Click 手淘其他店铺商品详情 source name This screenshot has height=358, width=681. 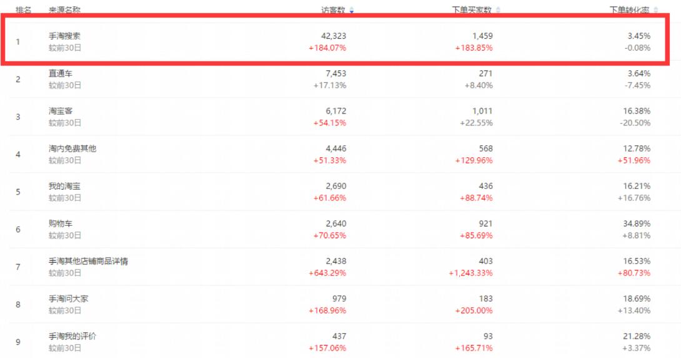pyautogui.click(x=88, y=261)
